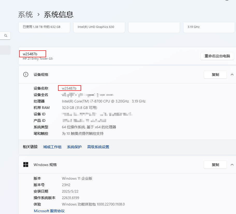Collapse the Windows 规格 section
Screen dimensions: 236x214
pyautogui.click(x=232, y=165)
